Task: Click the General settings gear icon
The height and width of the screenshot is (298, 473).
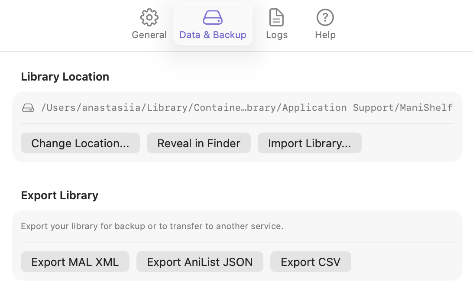Action: (x=149, y=17)
